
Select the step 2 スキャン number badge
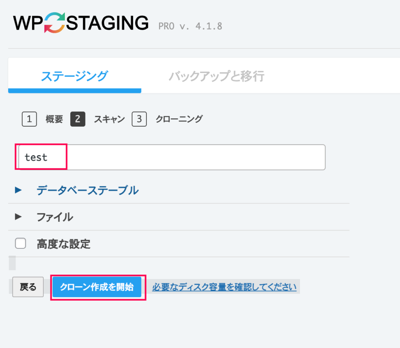point(78,119)
